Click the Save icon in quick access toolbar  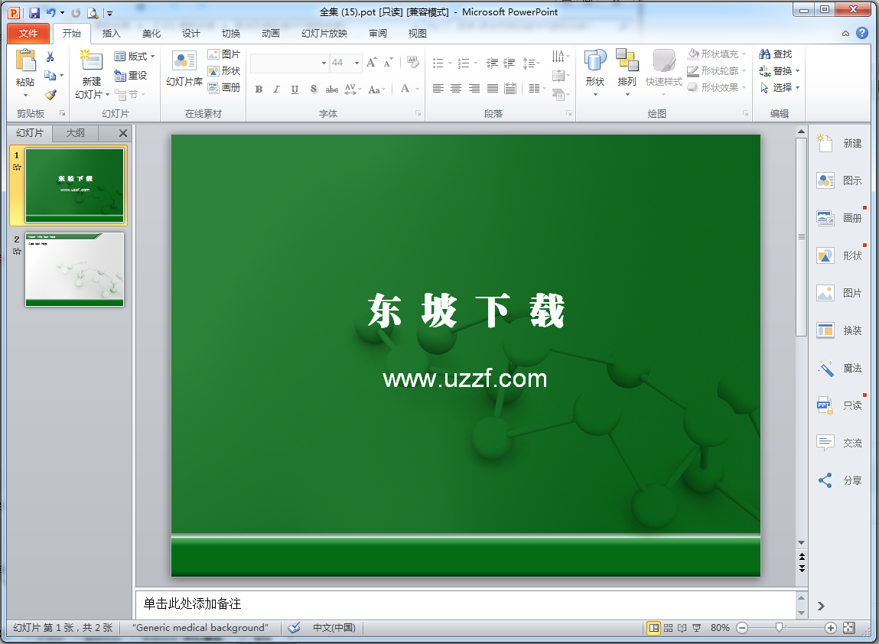click(34, 12)
